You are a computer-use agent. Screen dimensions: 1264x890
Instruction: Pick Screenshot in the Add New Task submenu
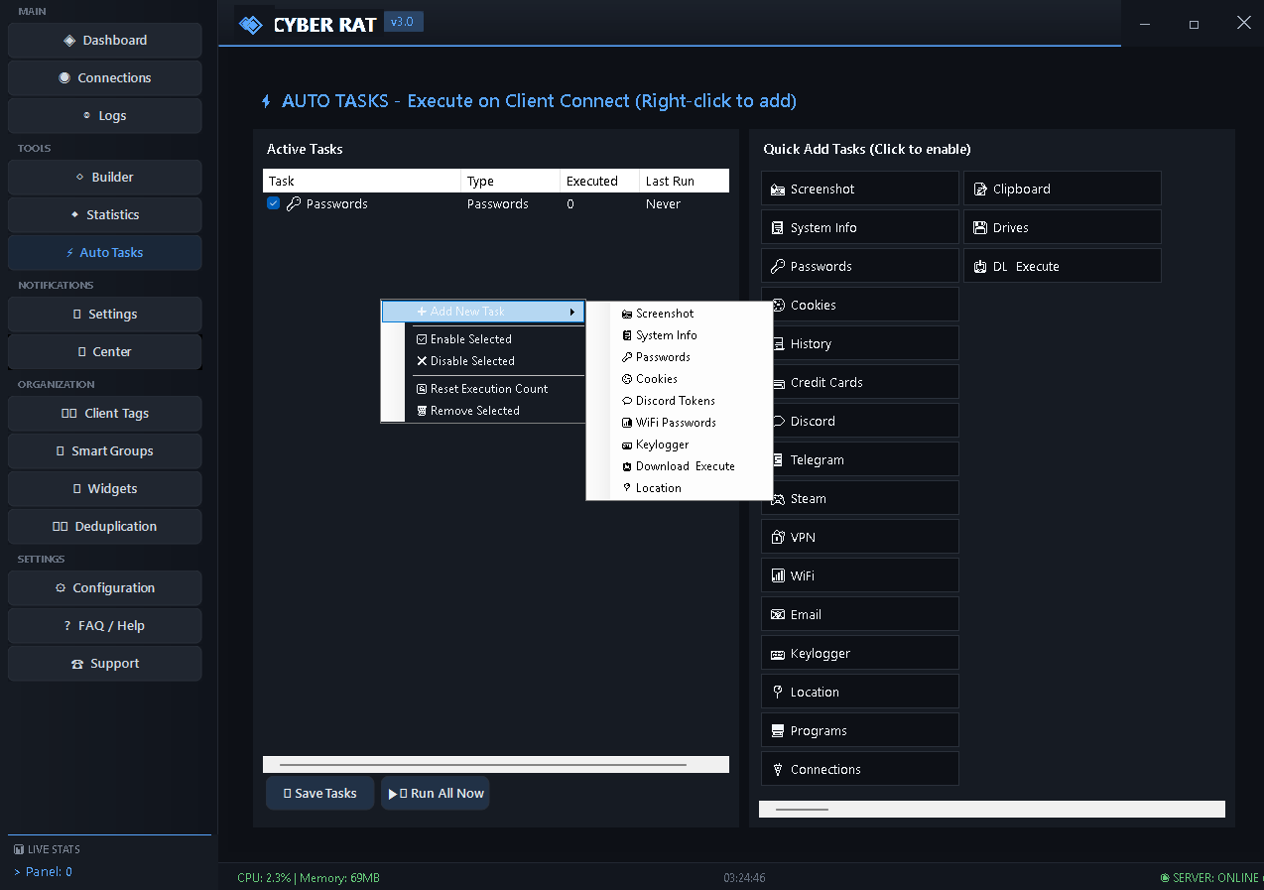click(x=680, y=314)
